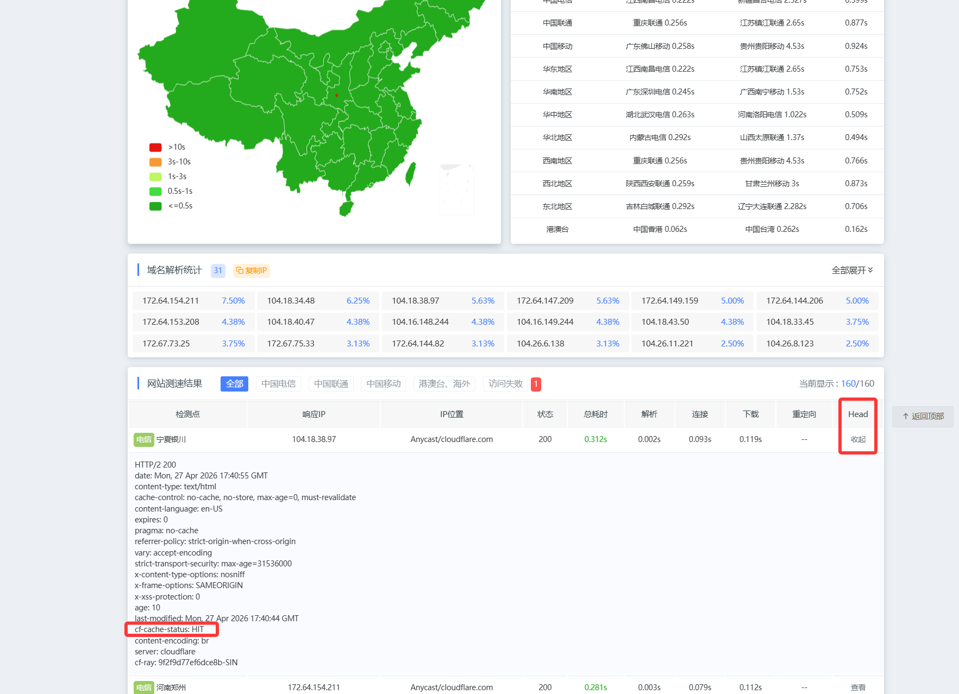Toggle the orange 3s-10s legend swatch

155,162
